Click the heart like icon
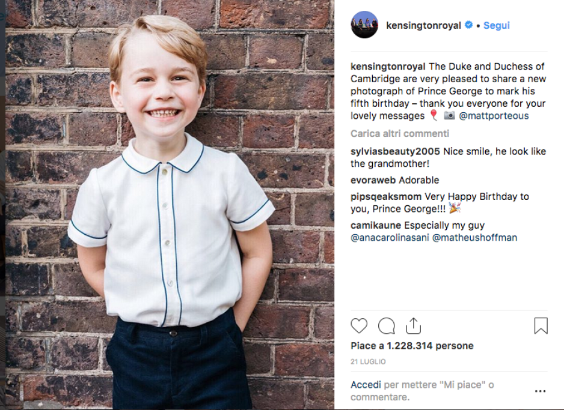The width and height of the screenshot is (564, 410). pos(359,326)
